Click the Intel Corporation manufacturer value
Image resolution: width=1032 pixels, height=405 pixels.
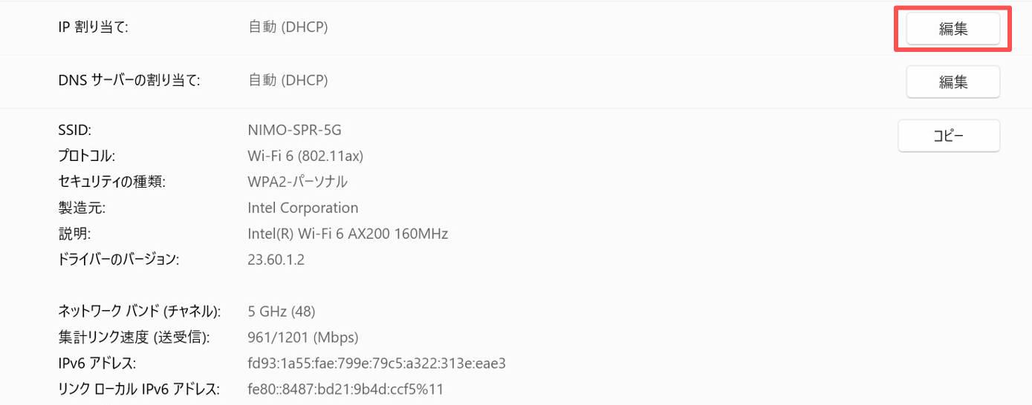pos(302,208)
